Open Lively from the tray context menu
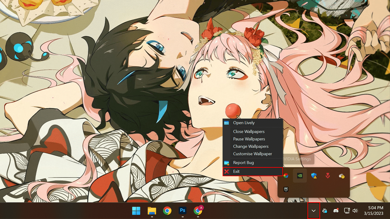The height and width of the screenshot is (219, 390). click(x=253, y=123)
